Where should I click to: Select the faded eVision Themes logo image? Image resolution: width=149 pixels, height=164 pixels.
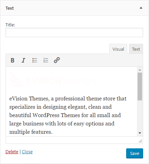(53, 80)
